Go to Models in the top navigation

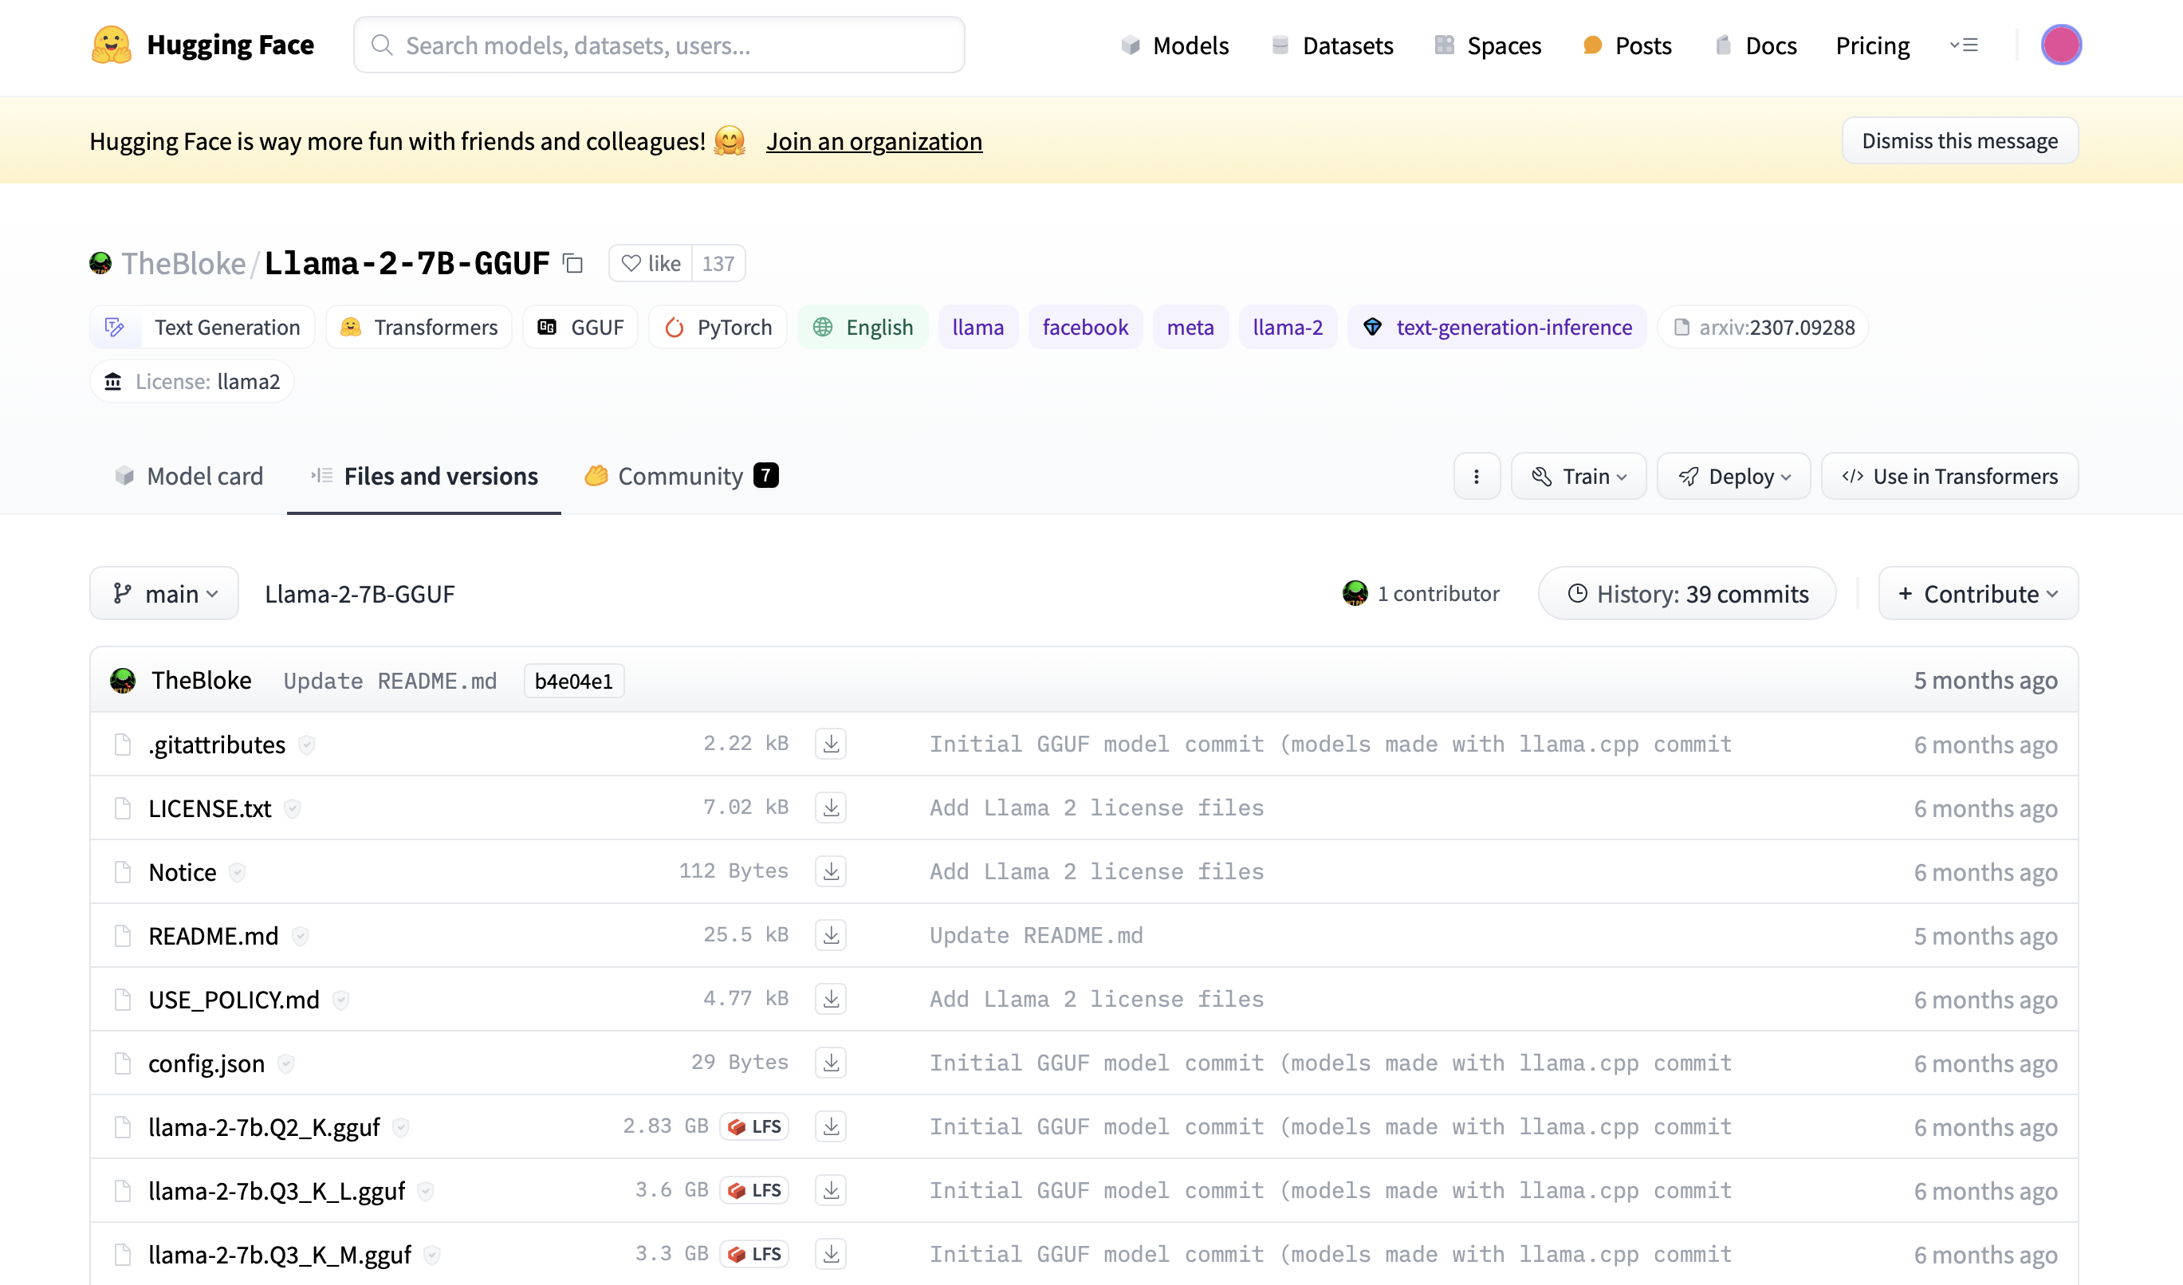[x=1174, y=45]
